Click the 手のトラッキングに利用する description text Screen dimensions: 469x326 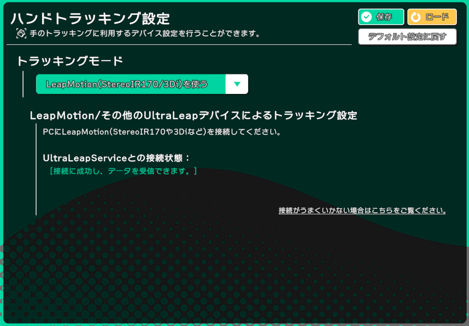click(145, 33)
